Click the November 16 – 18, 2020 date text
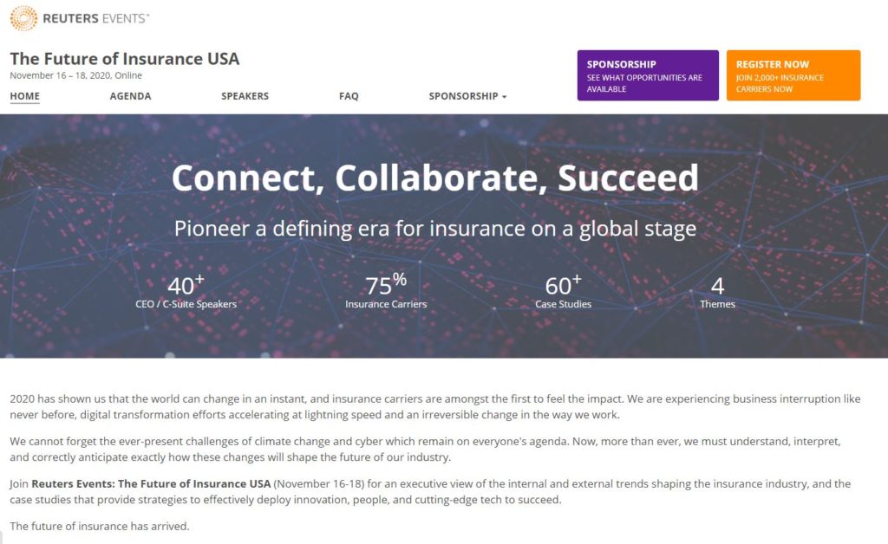 coord(75,75)
